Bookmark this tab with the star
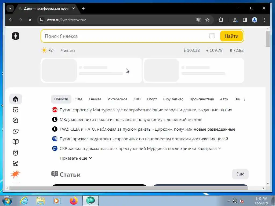Image resolution: width=275 pixels, height=206 pixels. pyautogui.click(x=207, y=20)
